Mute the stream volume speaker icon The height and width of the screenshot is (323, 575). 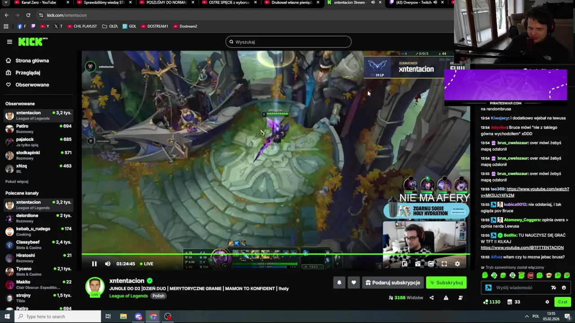click(108, 264)
